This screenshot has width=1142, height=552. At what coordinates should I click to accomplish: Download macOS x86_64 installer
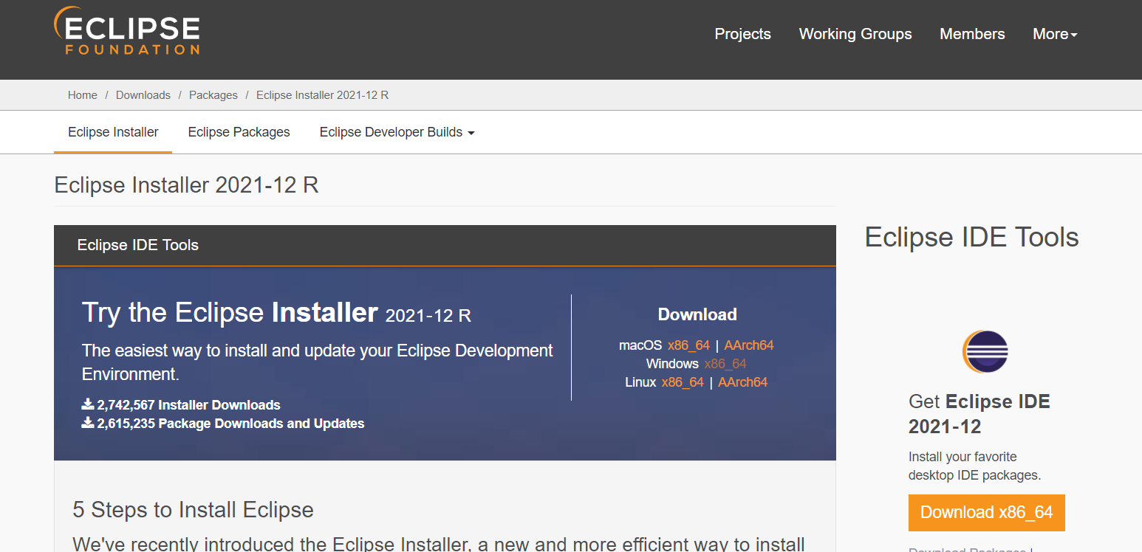tap(688, 345)
